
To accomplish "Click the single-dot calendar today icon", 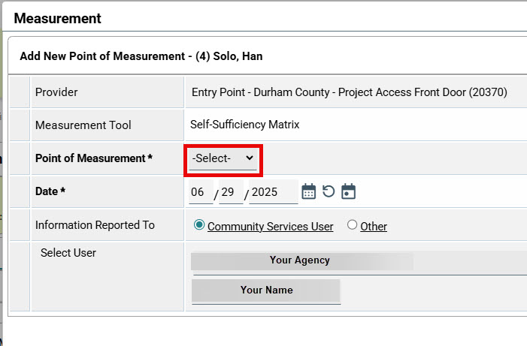I will pos(348,191).
